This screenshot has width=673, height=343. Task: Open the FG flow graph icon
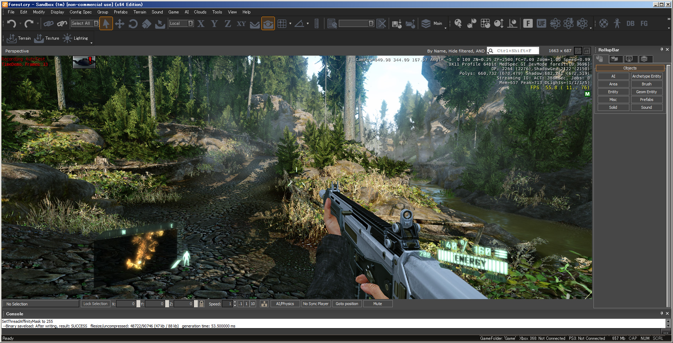644,24
